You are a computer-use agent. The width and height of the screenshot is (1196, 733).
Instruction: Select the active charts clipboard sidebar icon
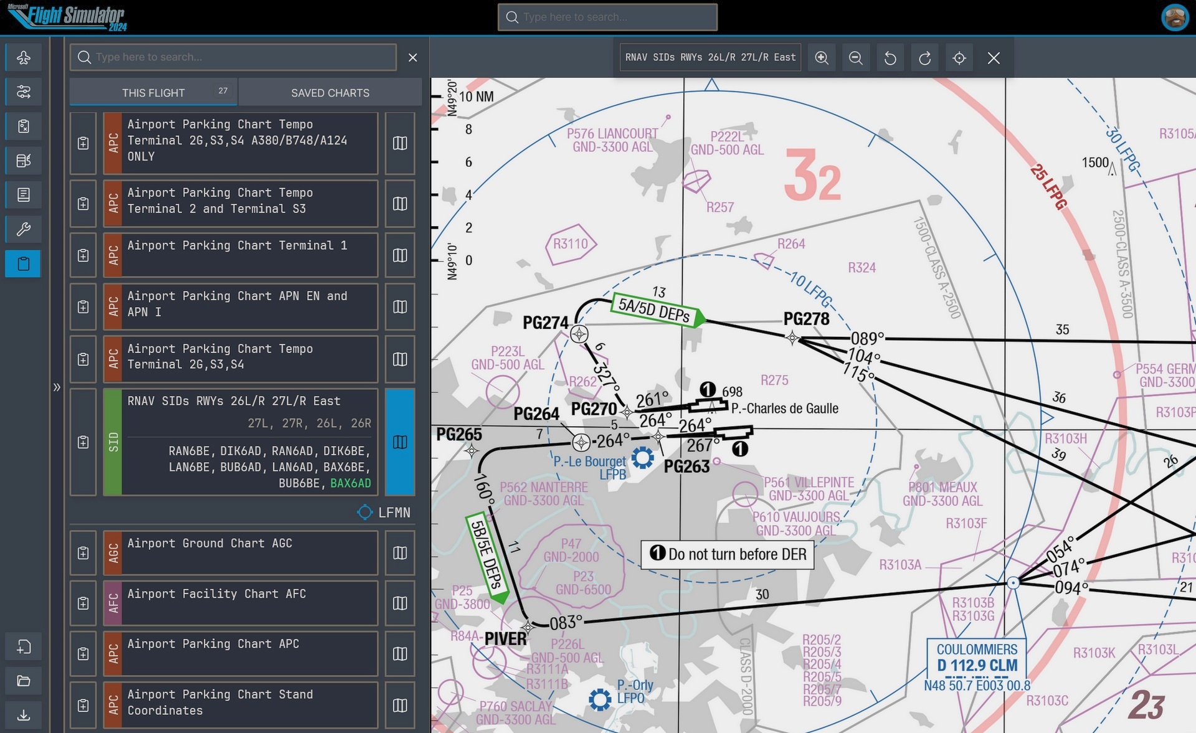point(24,263)
